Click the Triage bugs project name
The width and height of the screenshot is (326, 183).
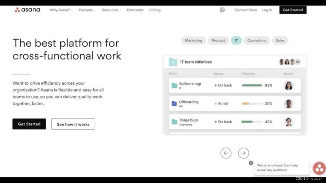pos(189,120)
